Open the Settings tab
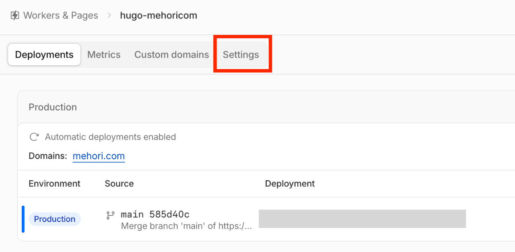515x252 pixels. pyautogui.click(x=241, y=55)
